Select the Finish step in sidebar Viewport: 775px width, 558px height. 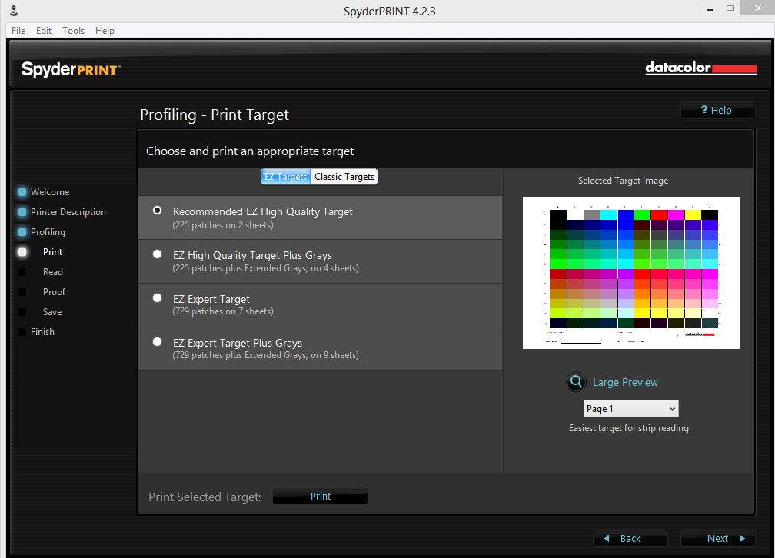pos(42,332)
